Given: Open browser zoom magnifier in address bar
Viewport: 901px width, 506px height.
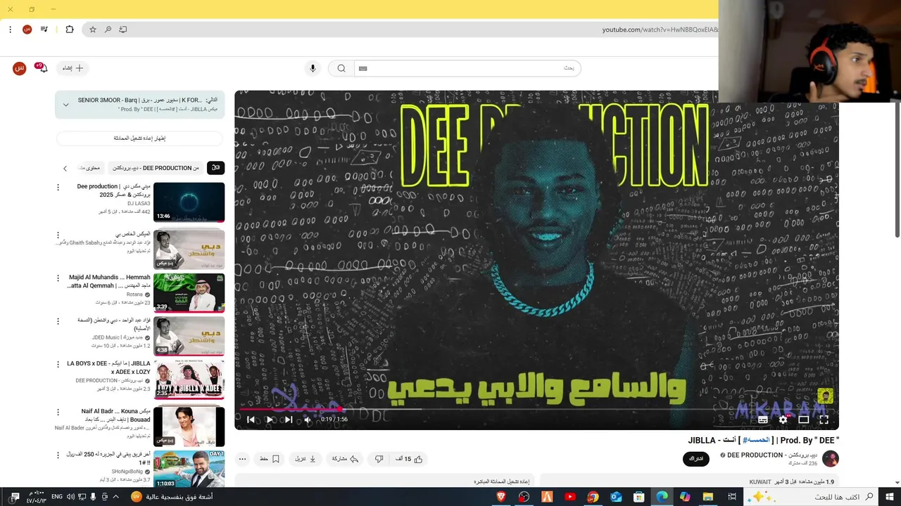Looking at the screenshot, I should [x=108, y=30].
